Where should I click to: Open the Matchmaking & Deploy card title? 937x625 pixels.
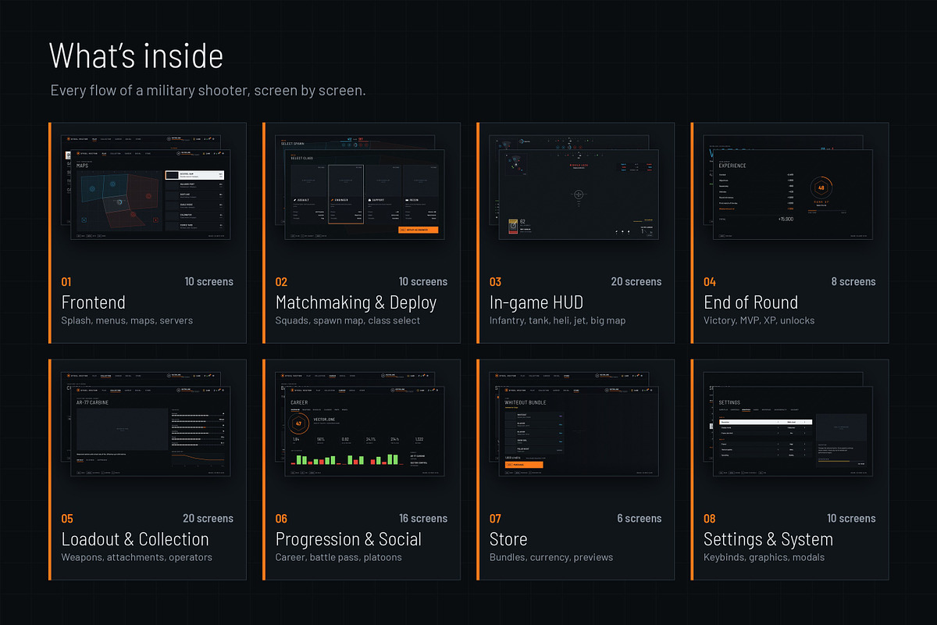pyautogui.click(x=355, y=302)
